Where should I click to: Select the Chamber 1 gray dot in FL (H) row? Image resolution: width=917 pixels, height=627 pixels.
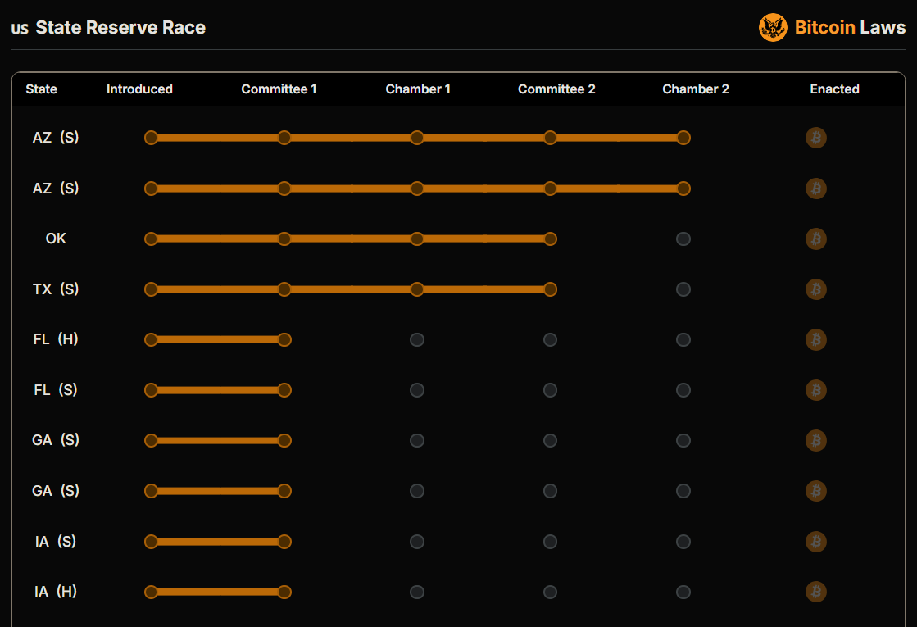[417, 339]
